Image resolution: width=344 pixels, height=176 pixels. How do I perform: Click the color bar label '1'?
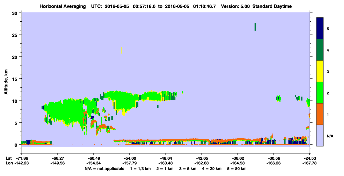[x=328, y=114]
